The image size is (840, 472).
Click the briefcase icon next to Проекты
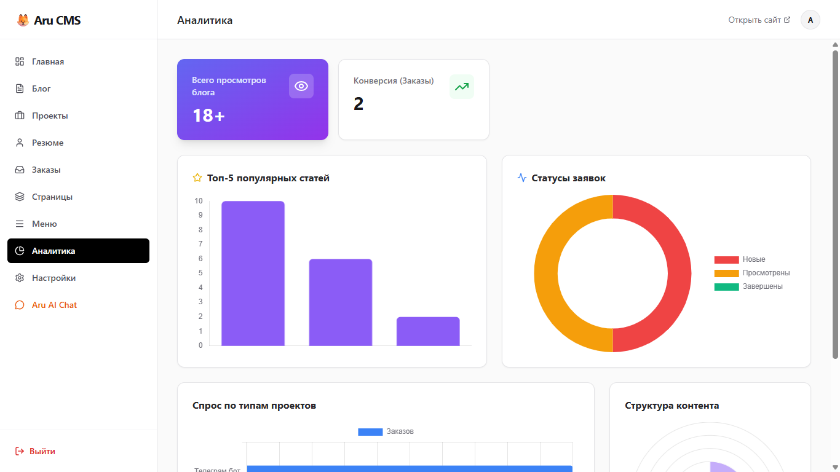click(x=20, y=116)
